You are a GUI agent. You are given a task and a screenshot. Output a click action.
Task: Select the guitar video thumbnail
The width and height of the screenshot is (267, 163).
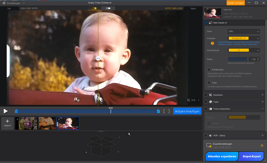47,123
